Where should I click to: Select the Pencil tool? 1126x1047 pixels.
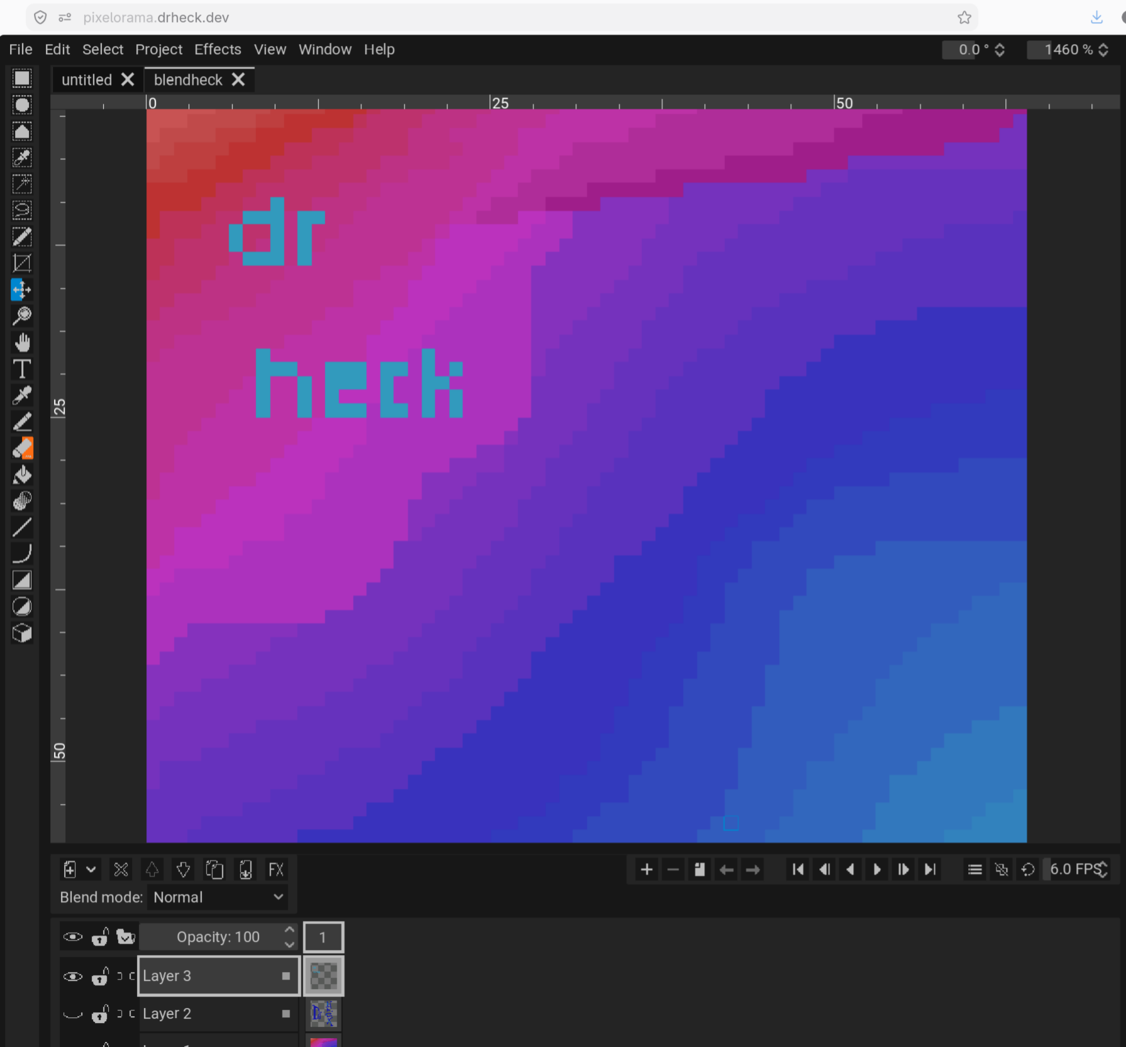coord(22,421)
